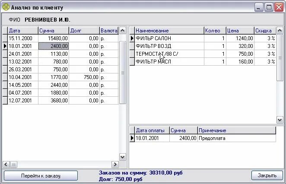Click the payments Сумма column header
Viewport: 286px width, 184px height.
[x=184, y=130]
